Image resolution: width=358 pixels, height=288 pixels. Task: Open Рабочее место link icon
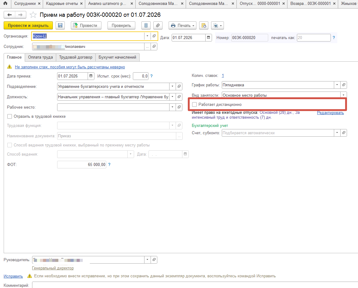tap(179, 107)
